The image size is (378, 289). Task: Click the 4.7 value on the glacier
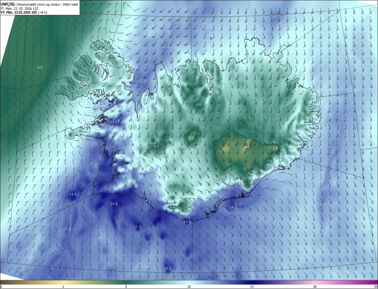(x=156, y=146)
